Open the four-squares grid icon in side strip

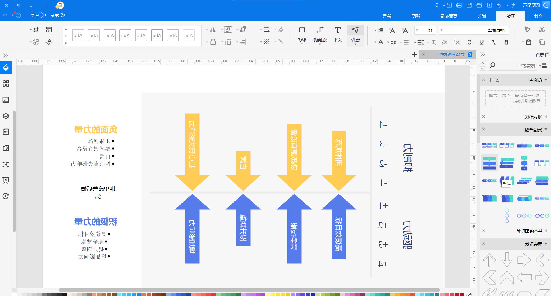pyautogui.click(x=6, y=83)
